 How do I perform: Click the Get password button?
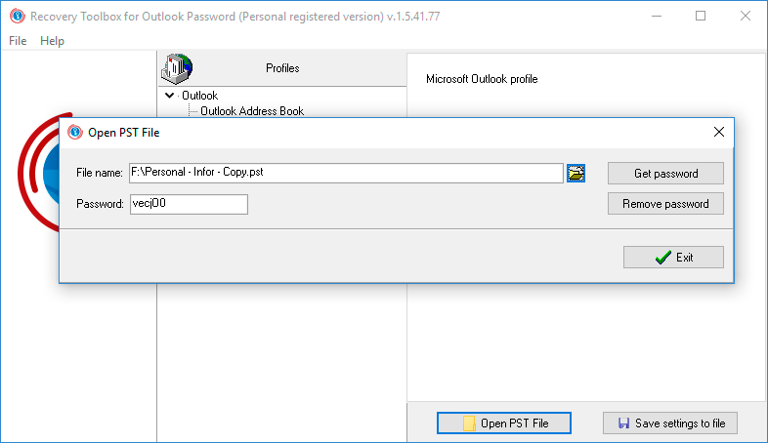click(665, 174)
